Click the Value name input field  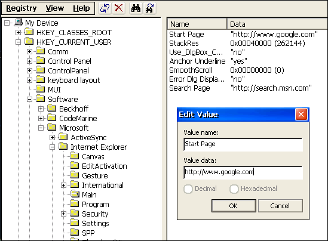243,144
